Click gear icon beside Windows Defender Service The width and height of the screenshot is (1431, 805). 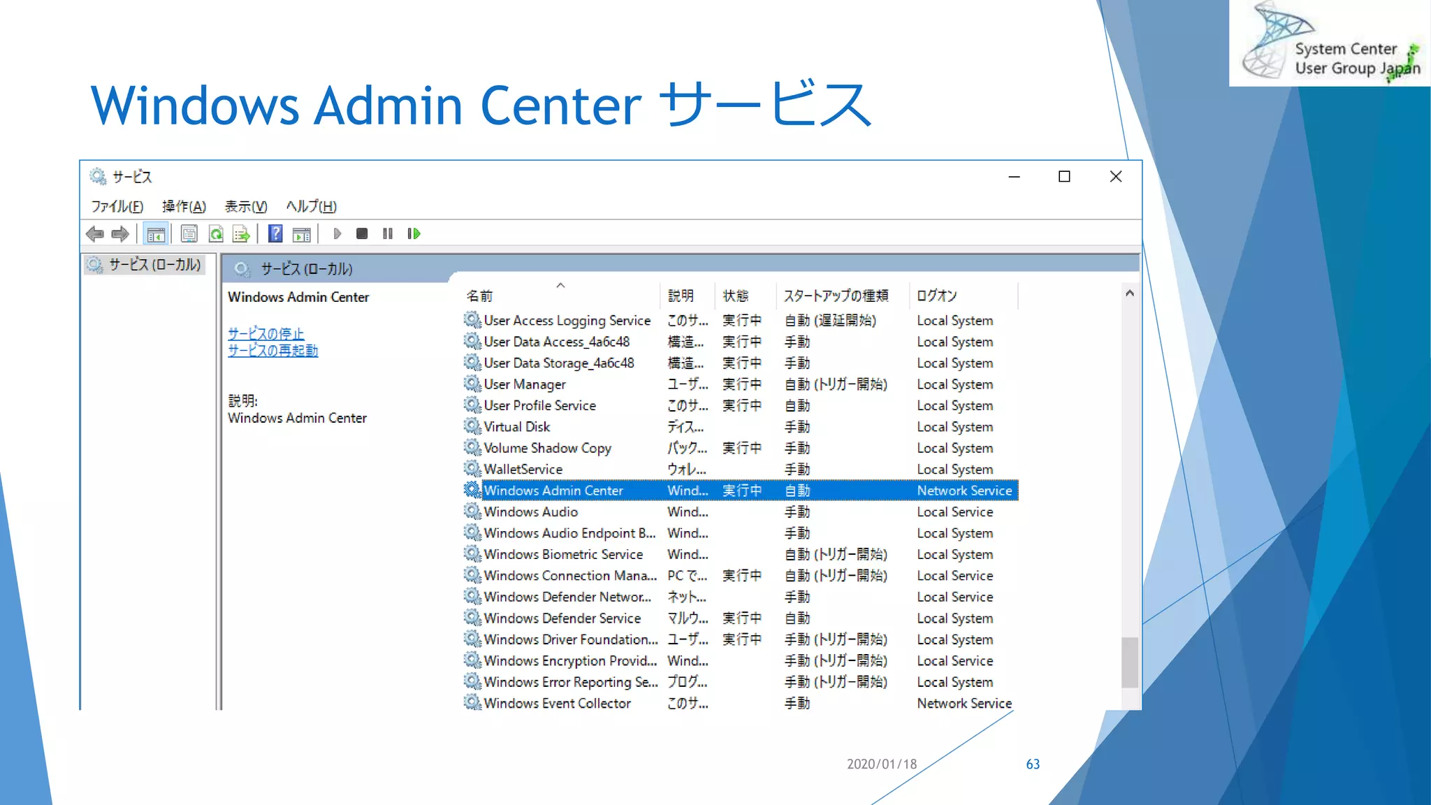coord(472,617)
